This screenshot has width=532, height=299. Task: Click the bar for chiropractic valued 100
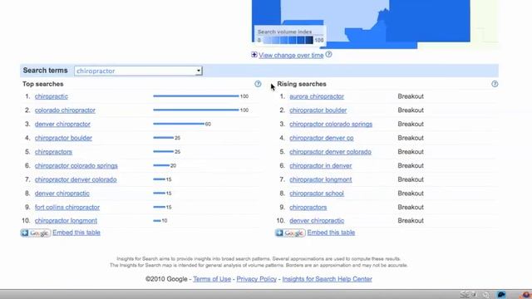tap(196, 96)
